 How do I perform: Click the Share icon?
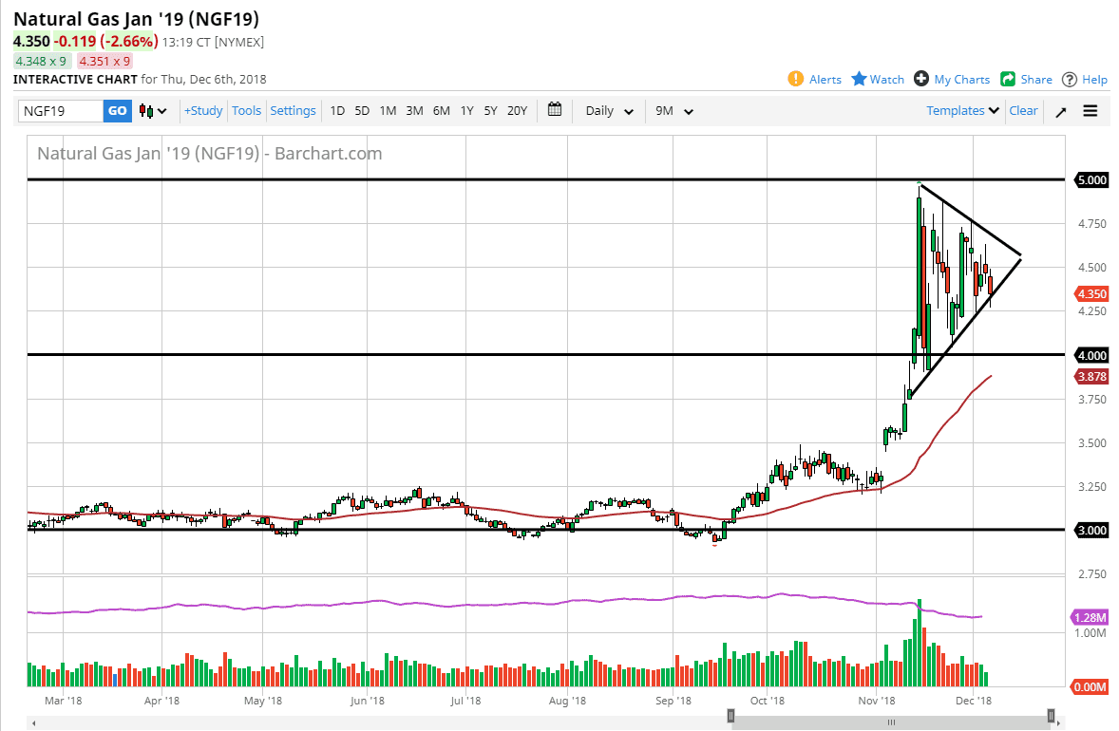click(1008, 79)
